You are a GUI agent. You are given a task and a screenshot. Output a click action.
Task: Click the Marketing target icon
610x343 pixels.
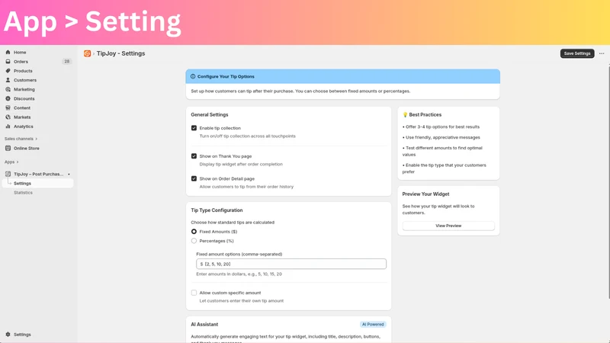pos(8,89)
